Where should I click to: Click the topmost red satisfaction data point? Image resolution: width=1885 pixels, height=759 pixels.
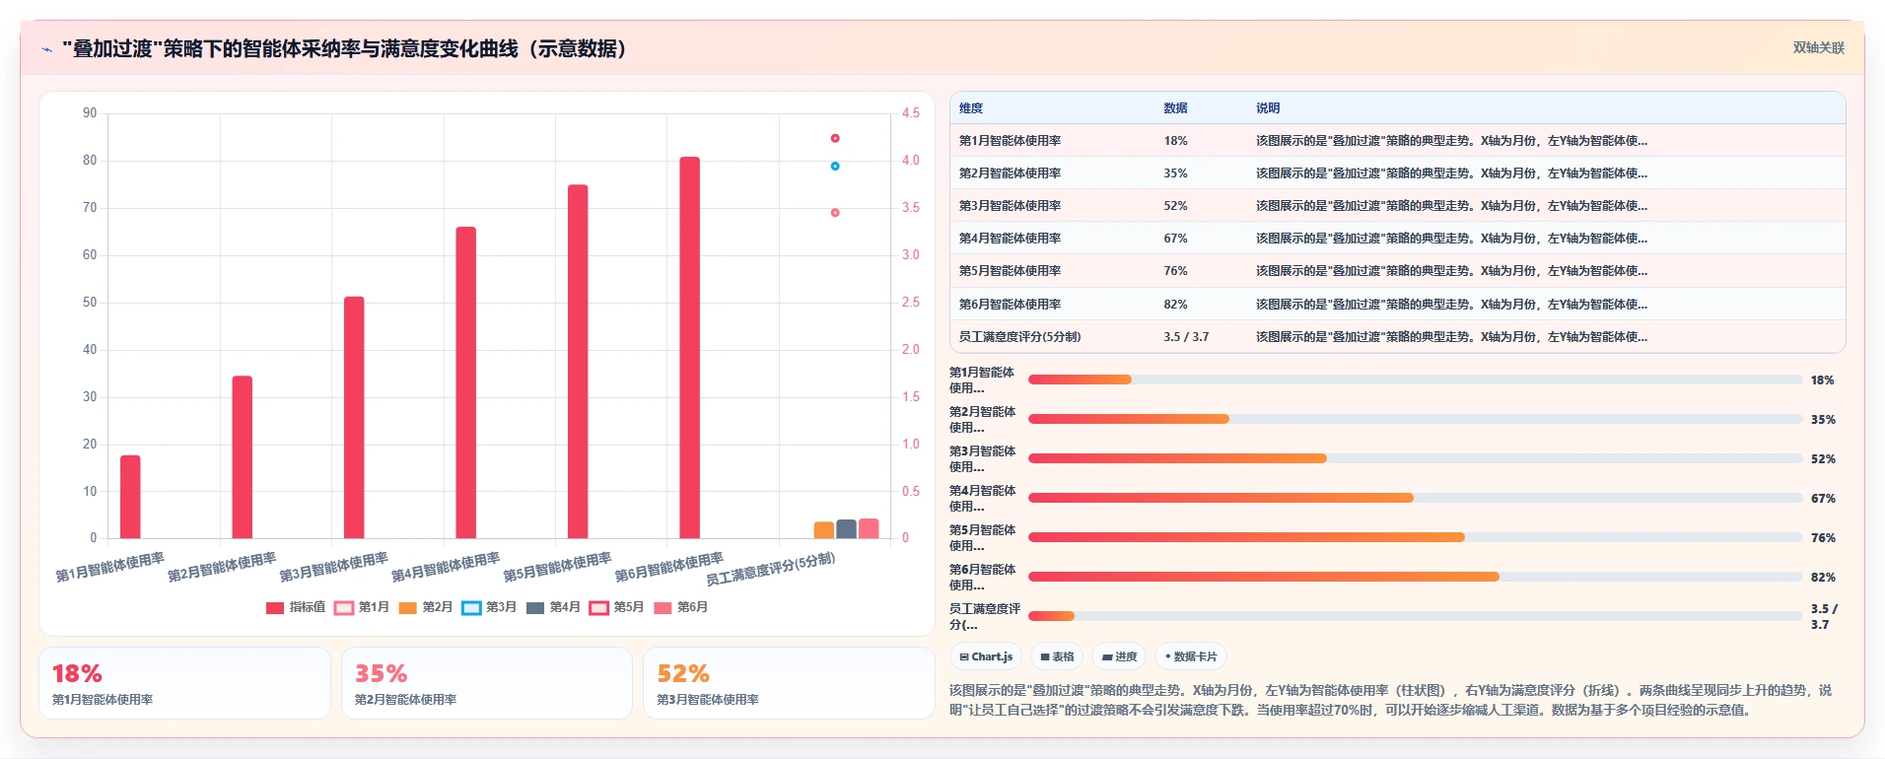pos(835,138)
